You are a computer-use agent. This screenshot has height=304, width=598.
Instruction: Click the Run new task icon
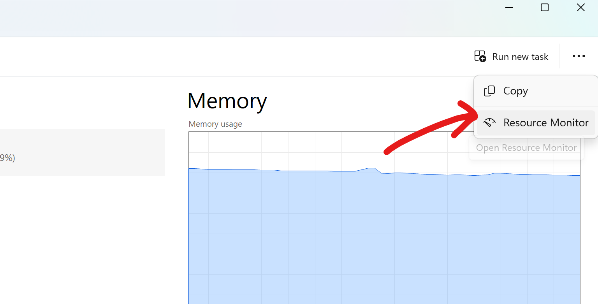[x=480, y=56]
